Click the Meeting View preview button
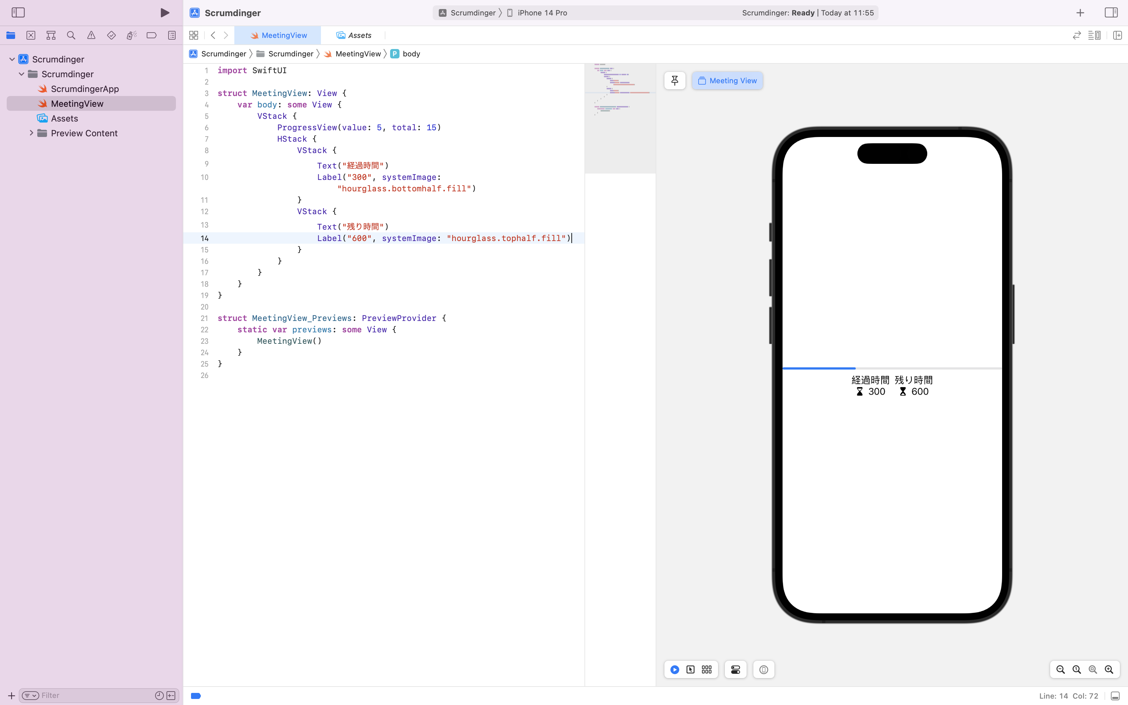Viewport: 1128px width, 705px height. tap(727, 81)
